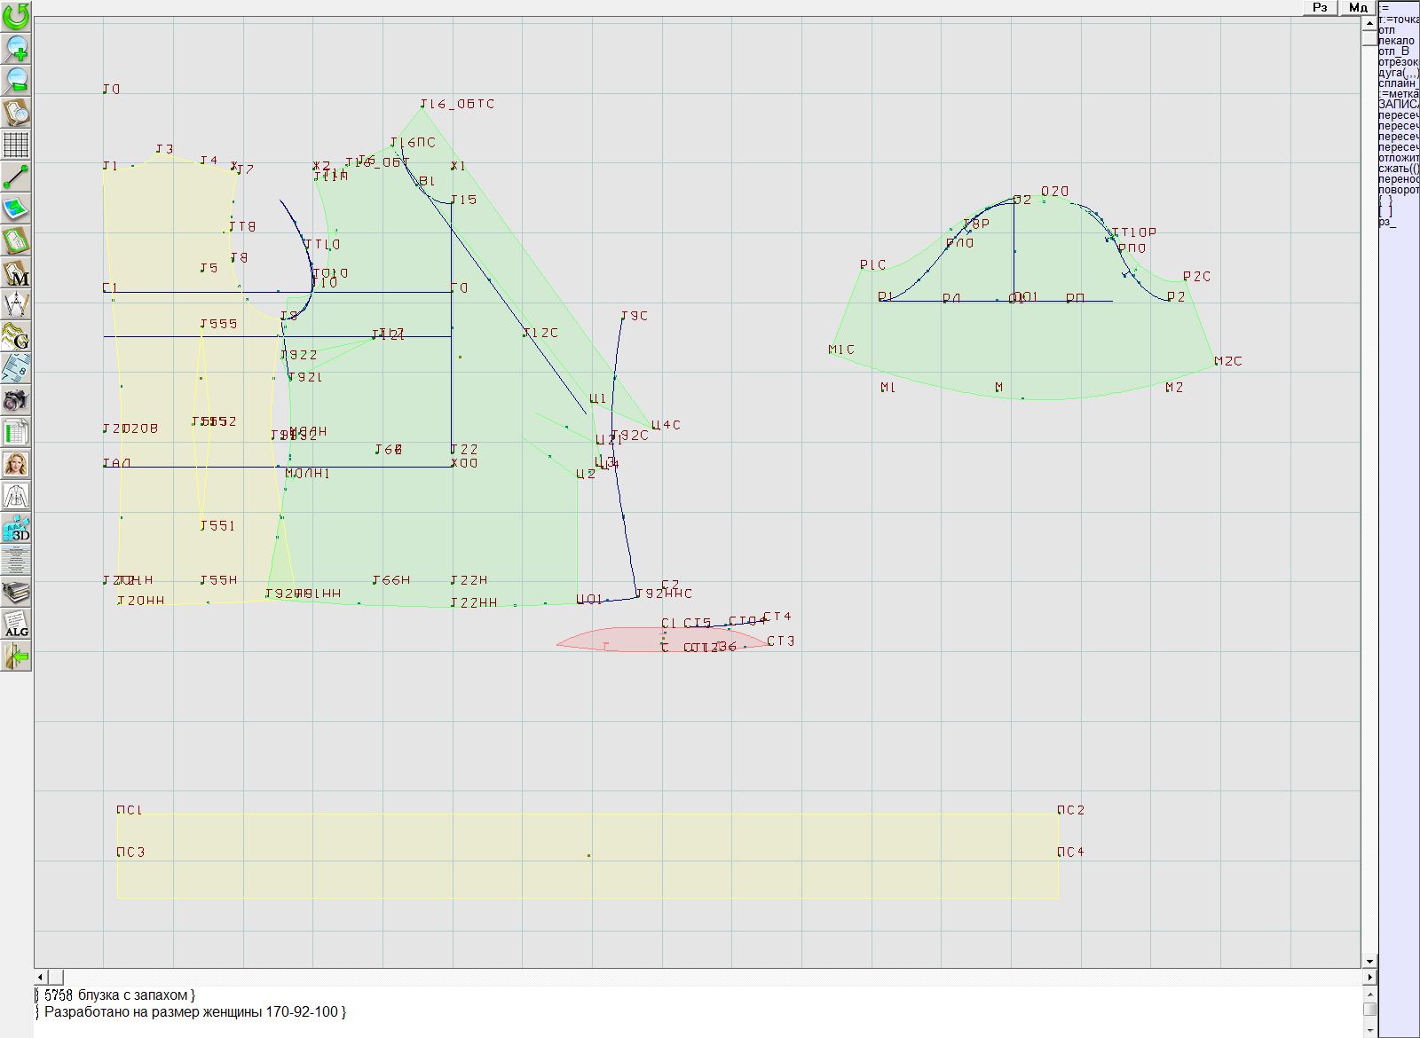Select 'отрезок' in the operator list
Image resolution: width=1420 pixels, height=1038 pixels.
pyautogui.click(x=1398, y=62)
